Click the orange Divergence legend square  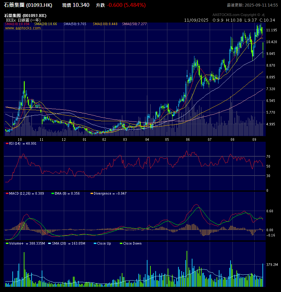pos(92,193)
